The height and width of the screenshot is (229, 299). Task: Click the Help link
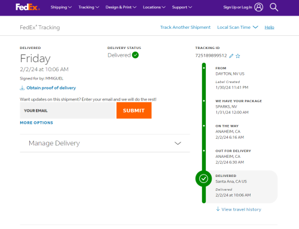point(269,28)
